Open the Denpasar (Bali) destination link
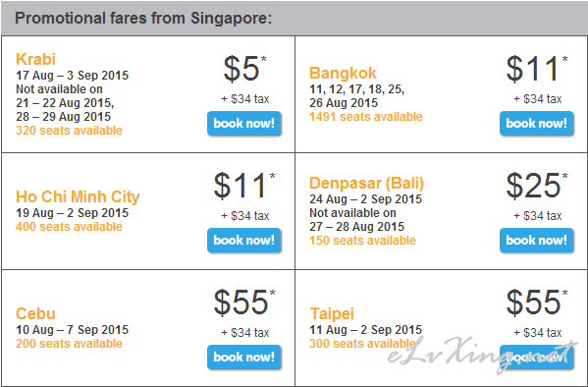 (x=366, y=183)
